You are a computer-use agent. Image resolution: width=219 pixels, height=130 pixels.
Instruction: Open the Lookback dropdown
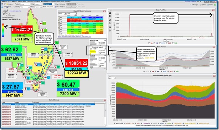(25, 6)
